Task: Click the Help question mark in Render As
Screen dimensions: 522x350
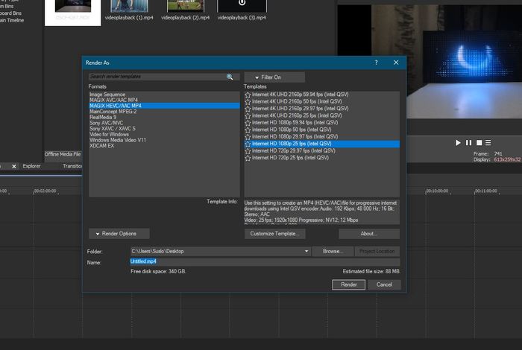Action: 375,63
